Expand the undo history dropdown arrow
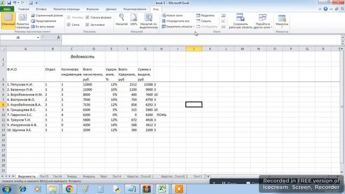Viewport: 345px width, 194px height. pyautogui.click(x=18, y=3)
